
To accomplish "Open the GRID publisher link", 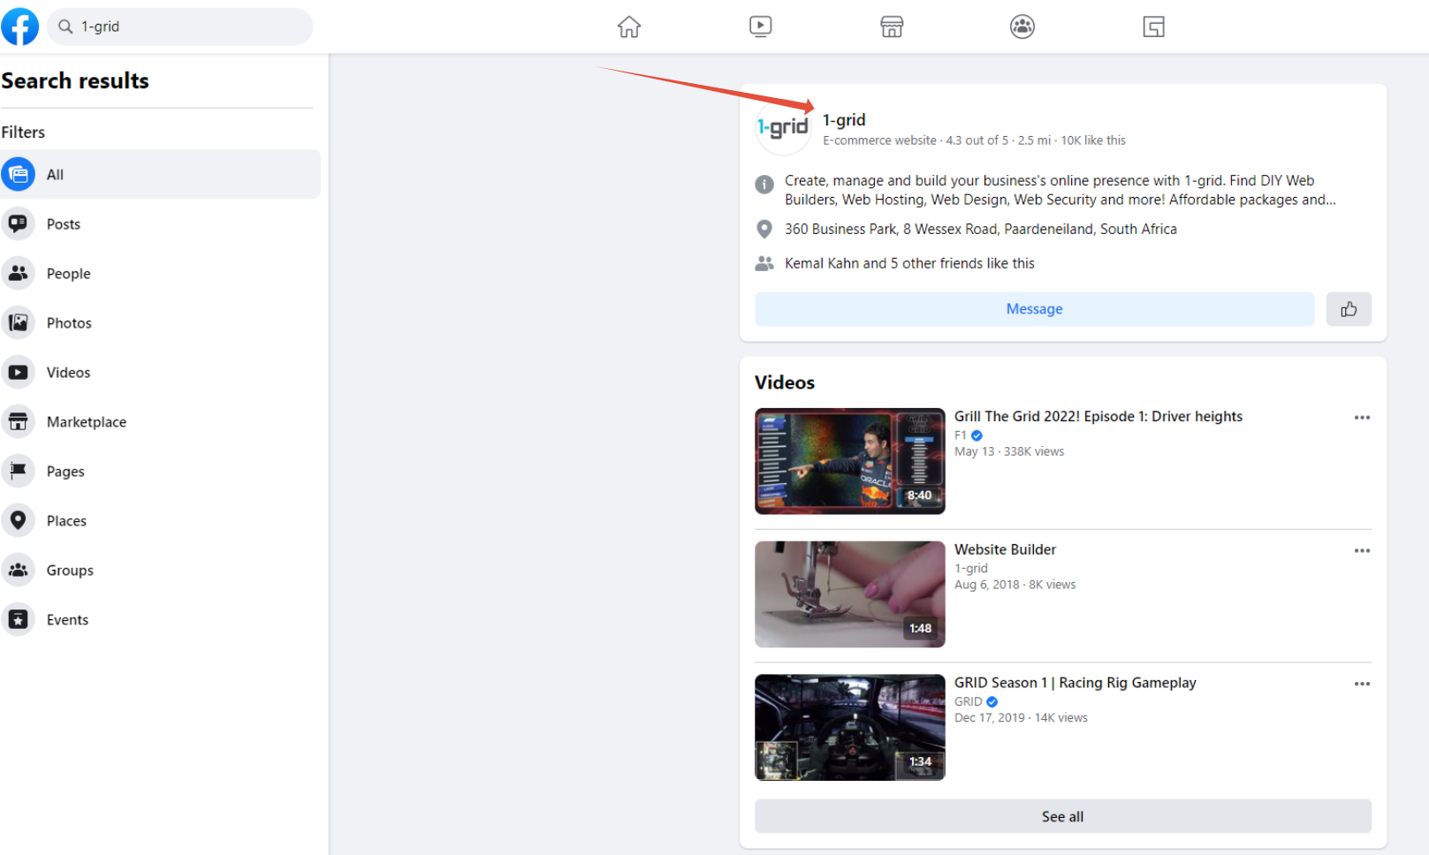I will point(969,702).
